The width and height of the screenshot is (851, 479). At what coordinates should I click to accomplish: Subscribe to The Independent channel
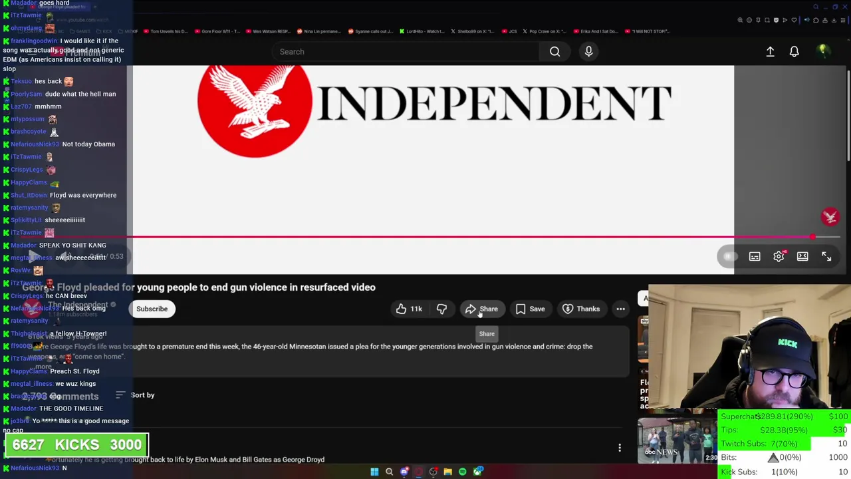pos(152,309)
